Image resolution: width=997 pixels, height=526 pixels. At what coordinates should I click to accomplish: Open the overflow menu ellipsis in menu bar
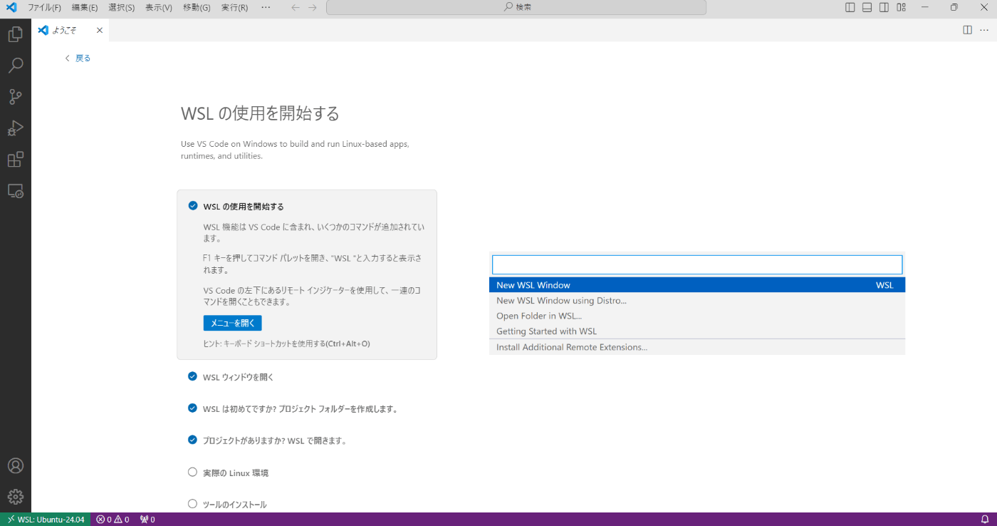[x=266, y=7]
